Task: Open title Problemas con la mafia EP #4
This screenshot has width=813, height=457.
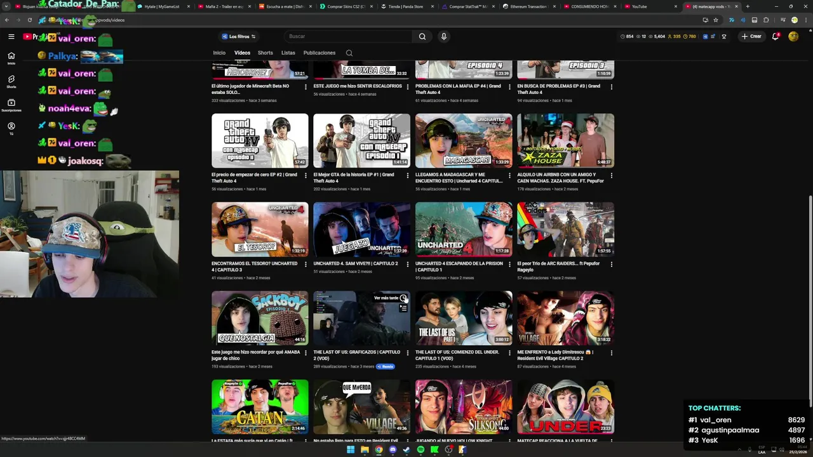Action: pos(458,89)
